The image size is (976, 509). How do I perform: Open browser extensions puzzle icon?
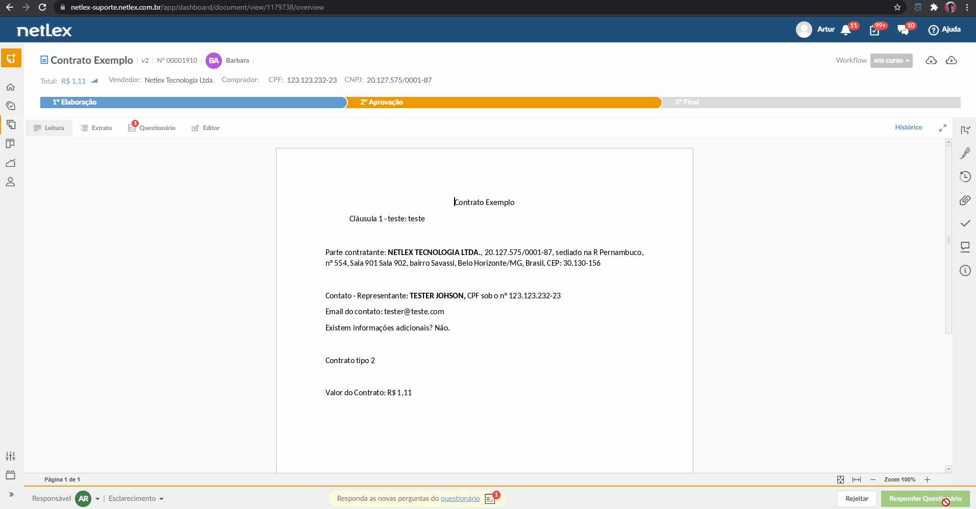934,7
